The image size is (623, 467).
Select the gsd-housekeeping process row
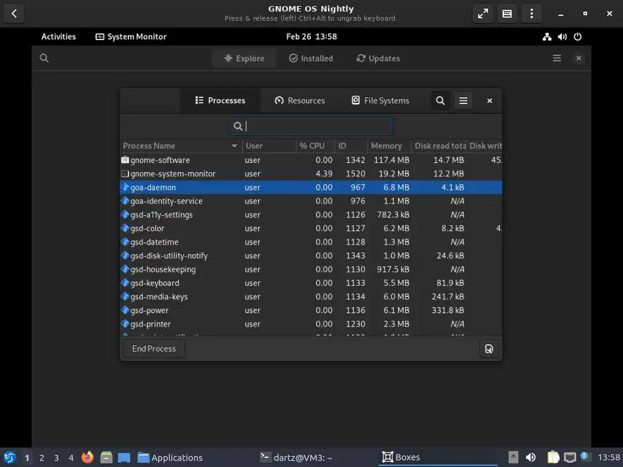[x=311, y=269]
